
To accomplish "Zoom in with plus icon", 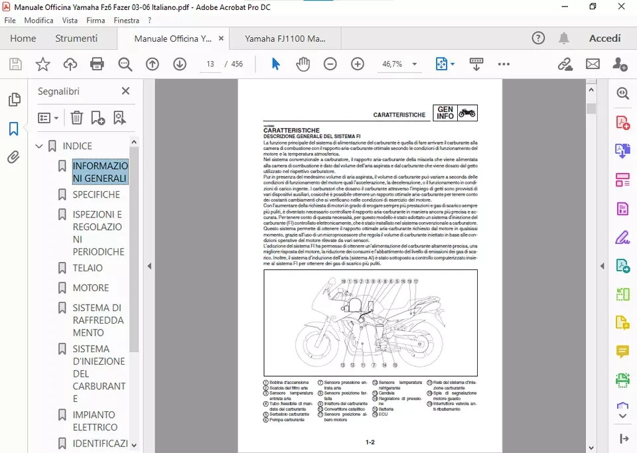I will point(358,64).
